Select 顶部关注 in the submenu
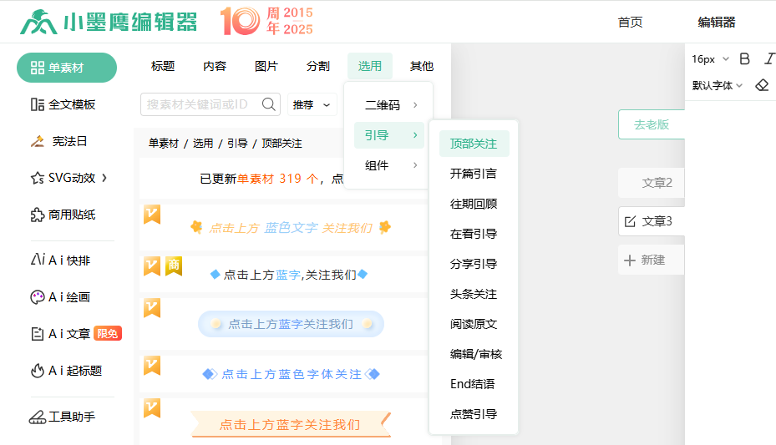Viewport: 776px width, 445px height. click(474, 144)
